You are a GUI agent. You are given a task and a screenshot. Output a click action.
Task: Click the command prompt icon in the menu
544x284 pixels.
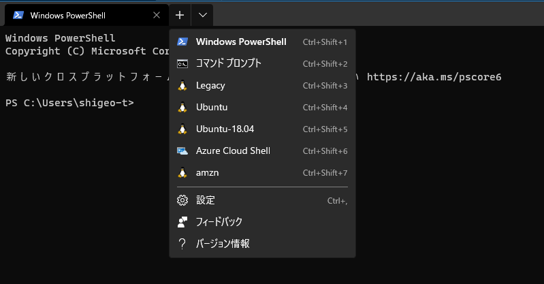[x=182, y=64]
